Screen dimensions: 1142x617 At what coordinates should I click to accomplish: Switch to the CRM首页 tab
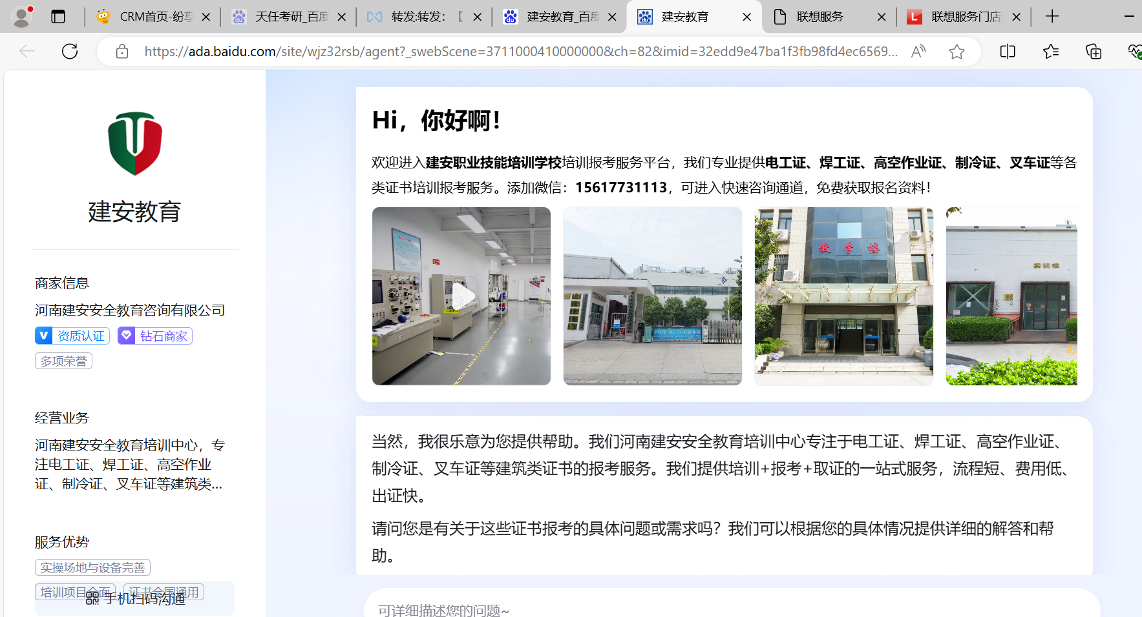pyautogui.click(x=152, y=17)
